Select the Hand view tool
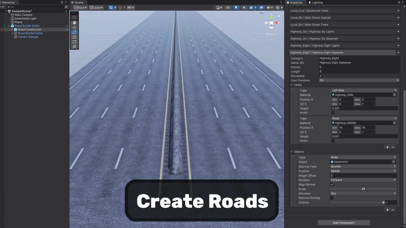The height and width of the screenshot is (228, 406). [74, 23]
